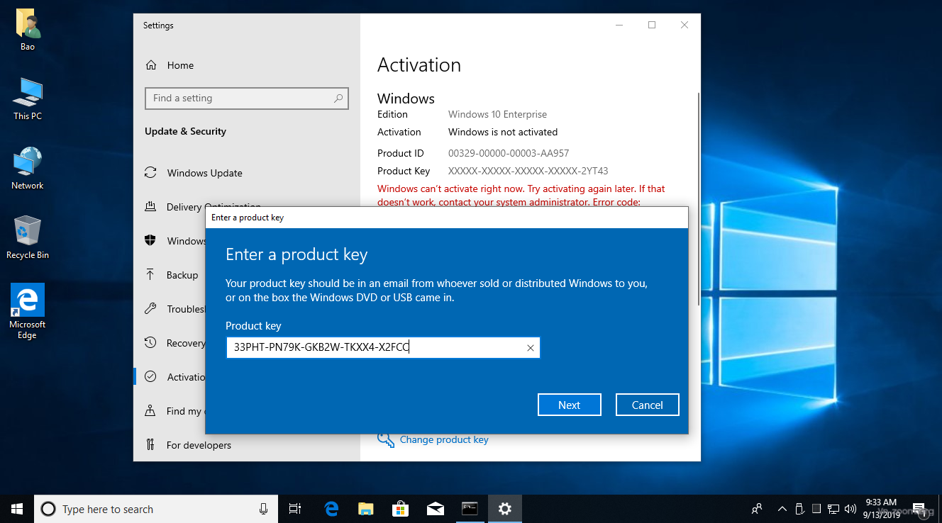The image size is (942, 523).
Task: Open Command Prompt from taskbar
Action: tap(470, 509)
